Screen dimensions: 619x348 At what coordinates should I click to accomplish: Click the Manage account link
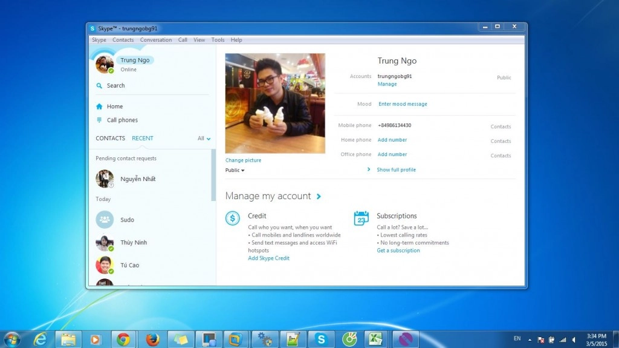[x=387, y=84]
